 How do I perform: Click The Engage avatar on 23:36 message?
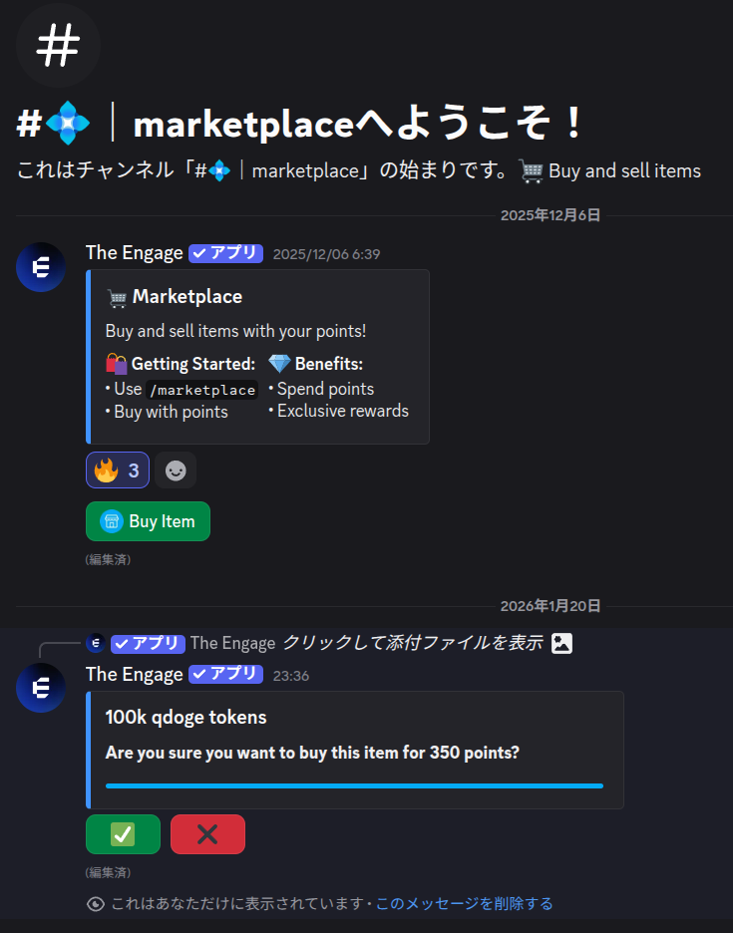point(41,688)
